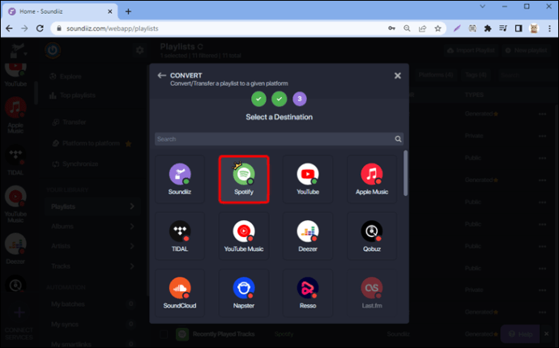The width and height of the screenshot is (559, 348).
Task: Open Platform to platform menu item
Action: pyautogui.click(x=92, y=143)
